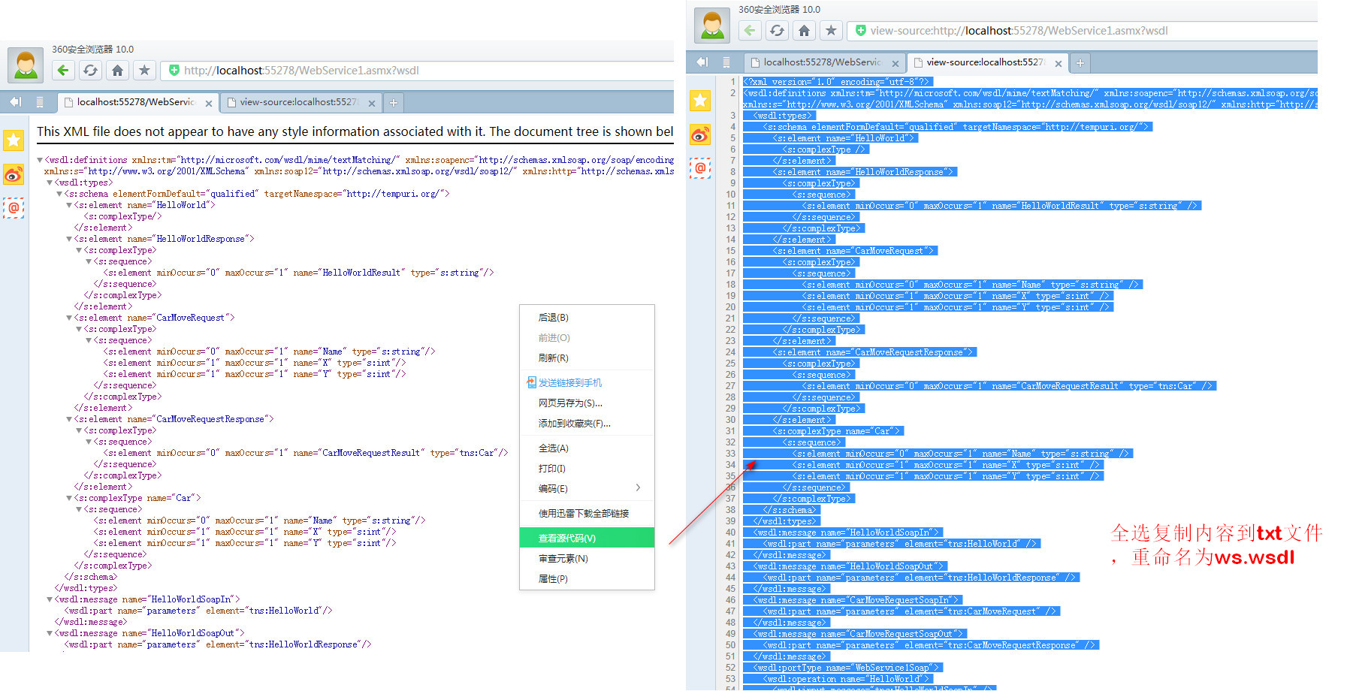Open a new tab with the + button
This screenshot has width=1347, height=691.
tap(393, 102)
